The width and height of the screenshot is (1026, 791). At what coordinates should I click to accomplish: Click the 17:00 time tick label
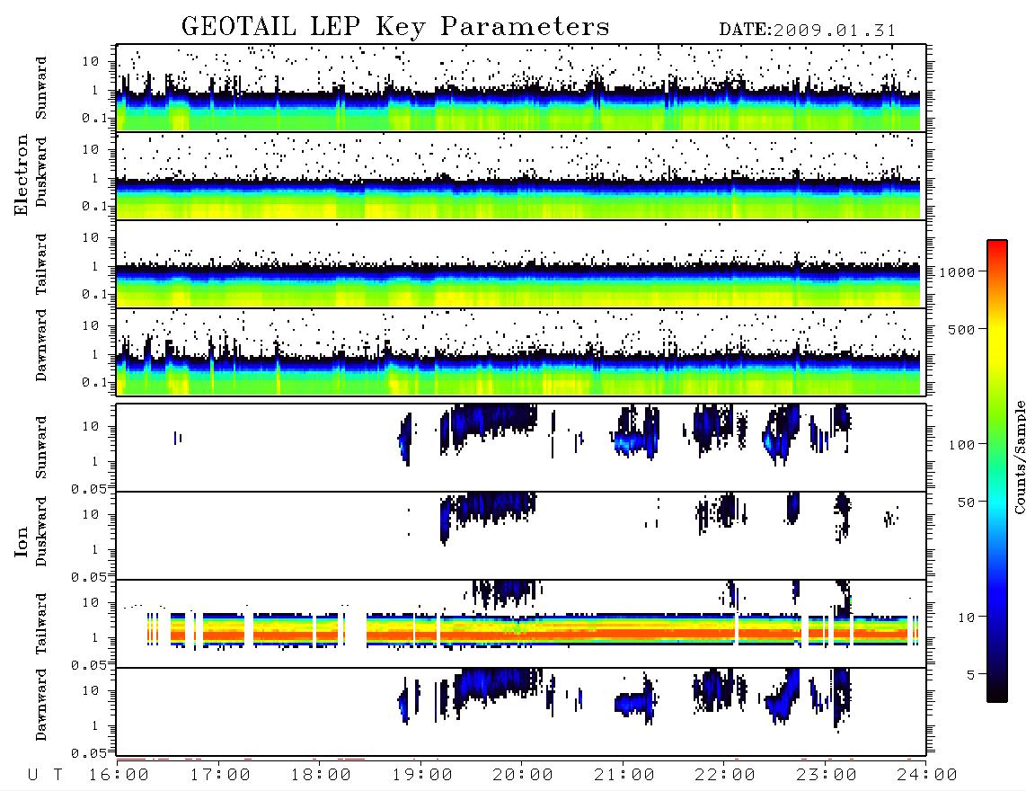220,775
